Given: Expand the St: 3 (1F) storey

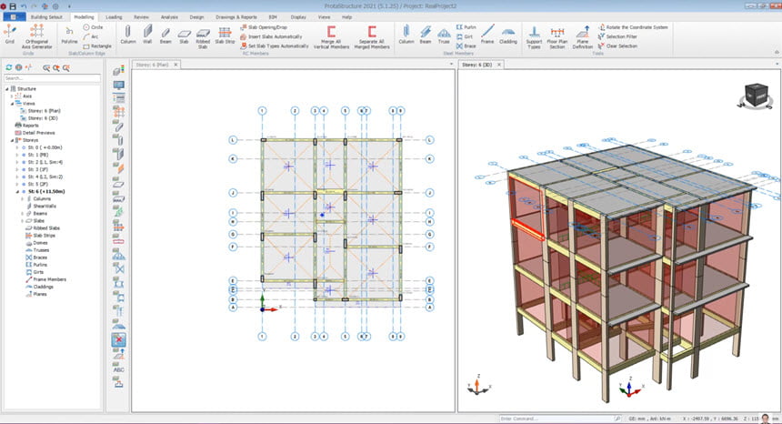Looking at the screenshot, I should (x=17, y=169).
